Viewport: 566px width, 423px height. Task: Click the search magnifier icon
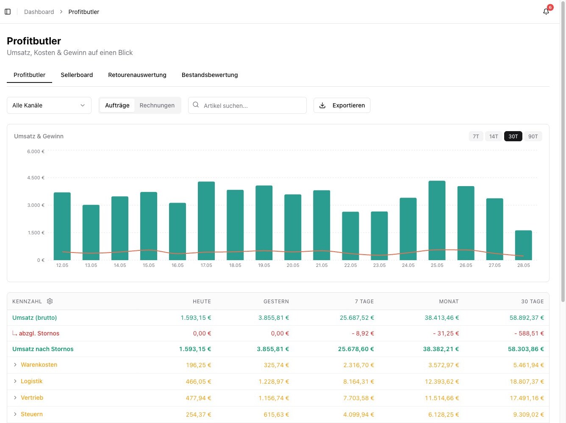click(x=196, y=105)
